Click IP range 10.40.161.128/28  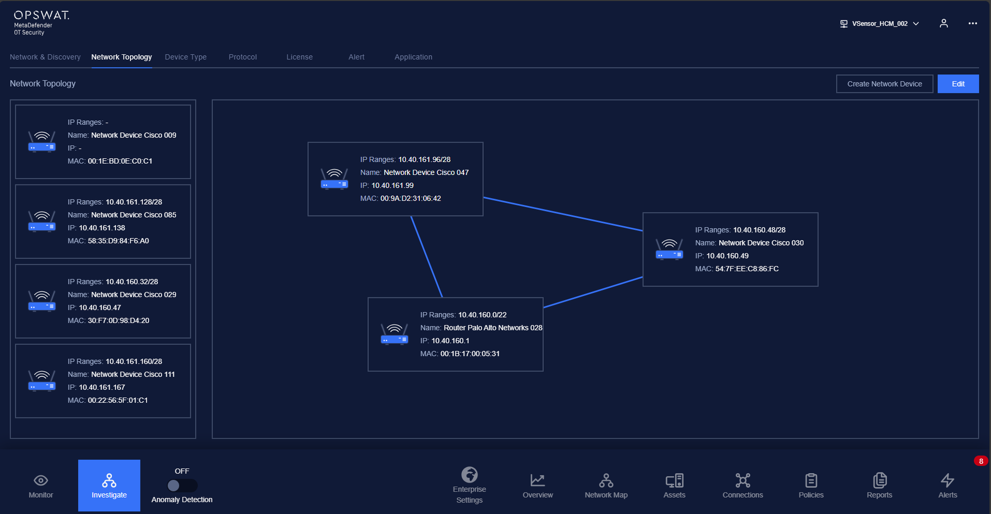[134, 202]
